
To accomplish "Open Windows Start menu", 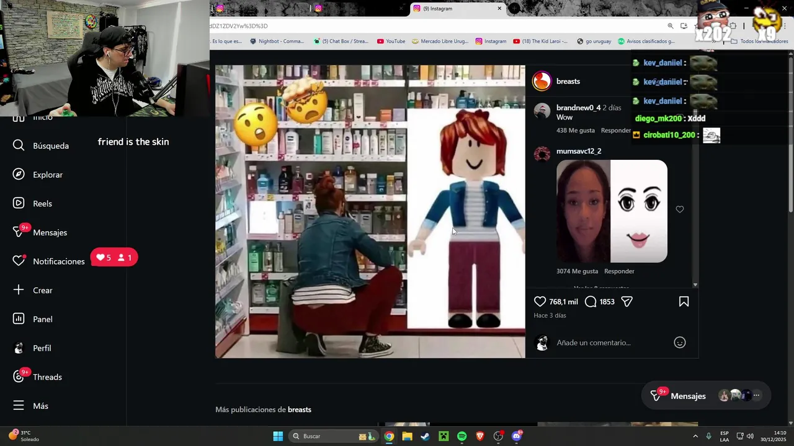I will coord(278,436).
